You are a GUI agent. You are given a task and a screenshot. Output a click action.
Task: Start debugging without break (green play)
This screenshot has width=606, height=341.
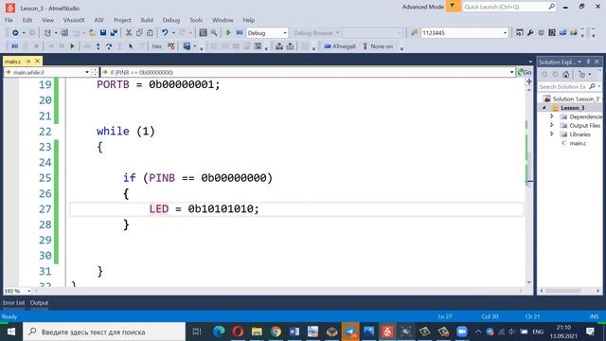pos(228,33)
